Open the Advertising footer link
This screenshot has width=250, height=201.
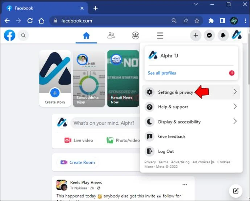tap(180, 162)
